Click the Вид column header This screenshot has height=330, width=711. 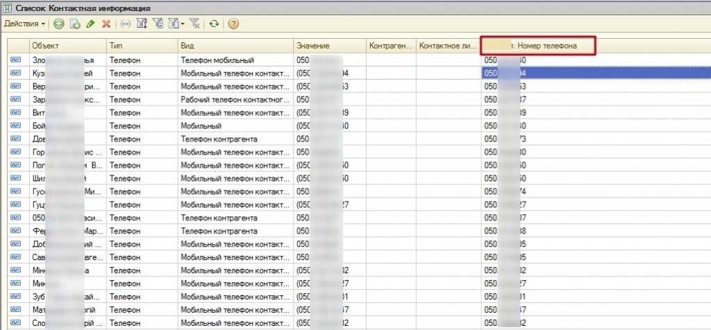(235, 46)
